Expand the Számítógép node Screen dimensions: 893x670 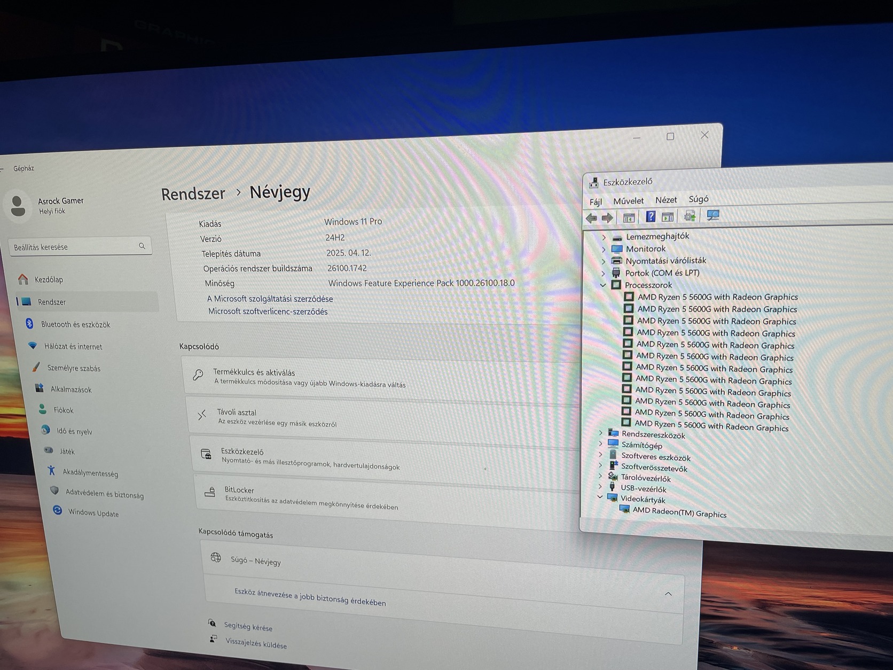[601, 443]
